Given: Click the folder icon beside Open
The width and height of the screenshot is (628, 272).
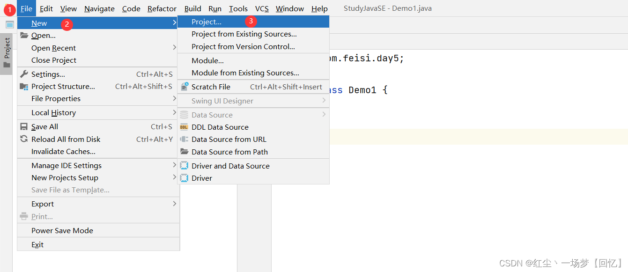Looking at the screenshot, I should [x=23, y=35].
